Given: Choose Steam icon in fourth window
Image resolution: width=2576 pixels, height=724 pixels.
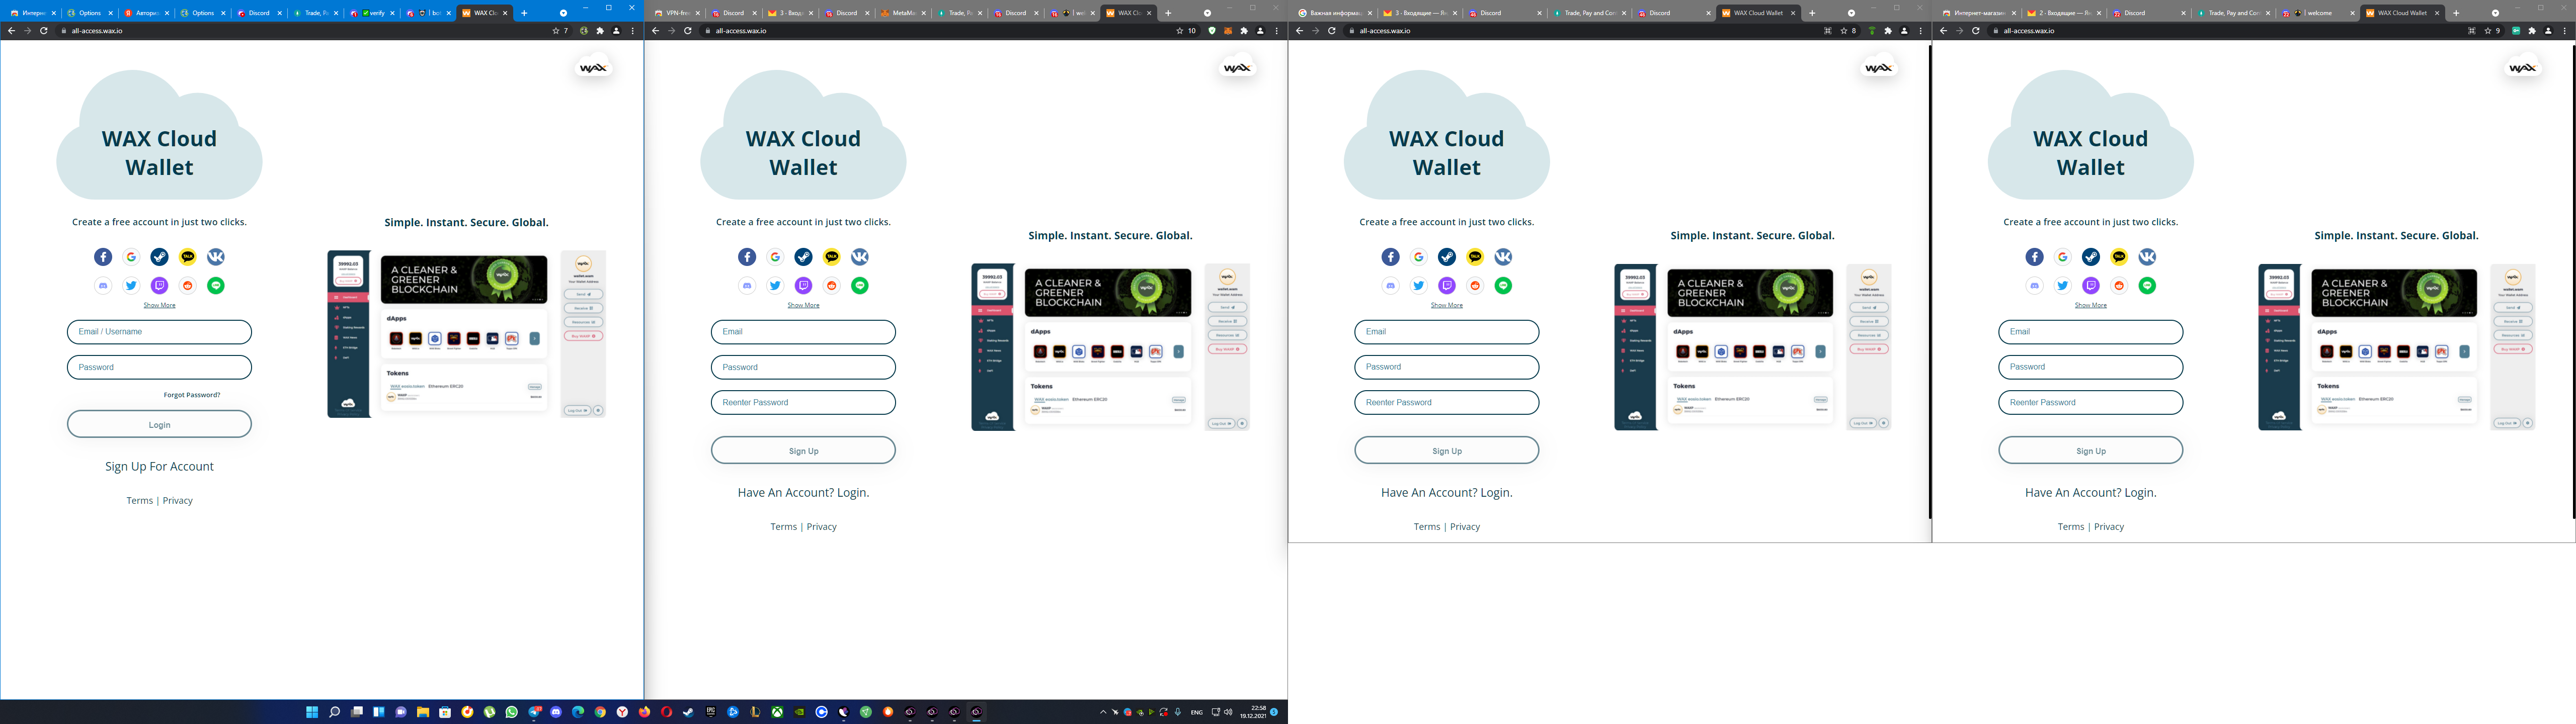Looking at the screenshot, I should (2091, 257).
